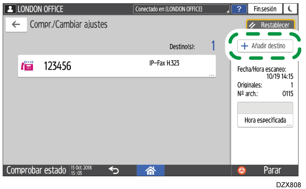Click the Restablecer button
This screenshot has width=306, height=189.
tap(270, 25)
